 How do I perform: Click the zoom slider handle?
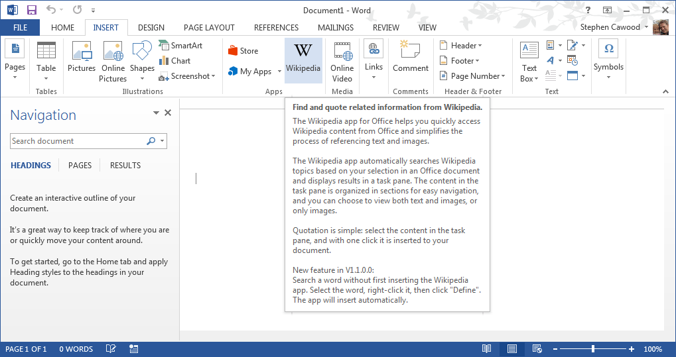coord(593,349)
